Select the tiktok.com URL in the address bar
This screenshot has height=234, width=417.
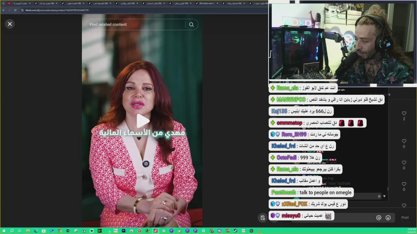[57, 10]
